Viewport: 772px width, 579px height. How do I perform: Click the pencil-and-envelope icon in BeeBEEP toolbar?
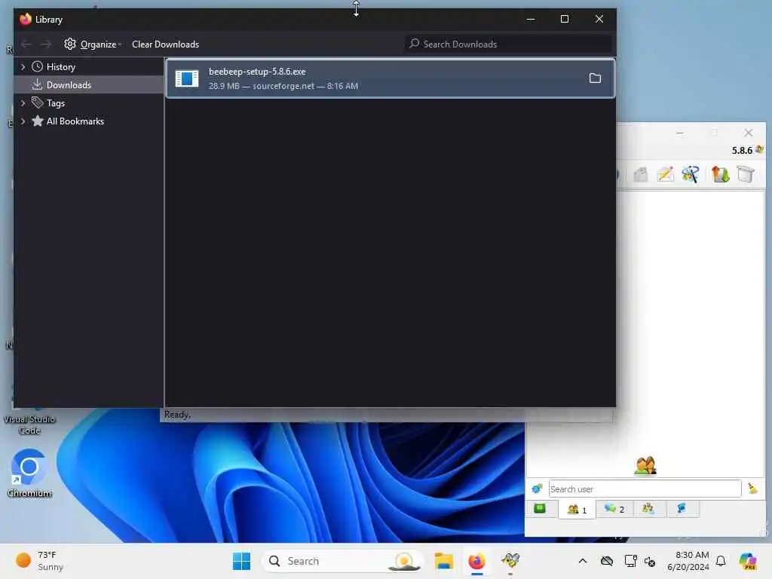(665, 174)
